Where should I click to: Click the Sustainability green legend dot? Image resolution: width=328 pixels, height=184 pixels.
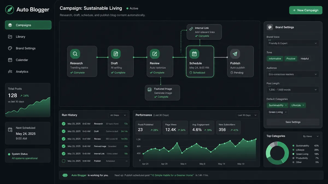point(293,146)
